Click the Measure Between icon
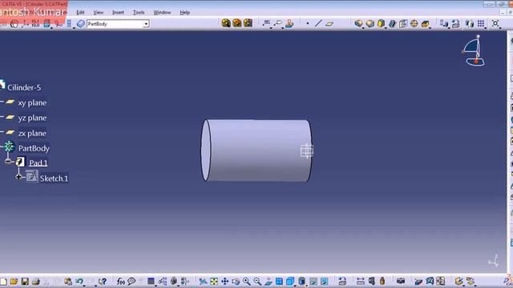Viewport: 513px width, 288px height. (360, 281)
